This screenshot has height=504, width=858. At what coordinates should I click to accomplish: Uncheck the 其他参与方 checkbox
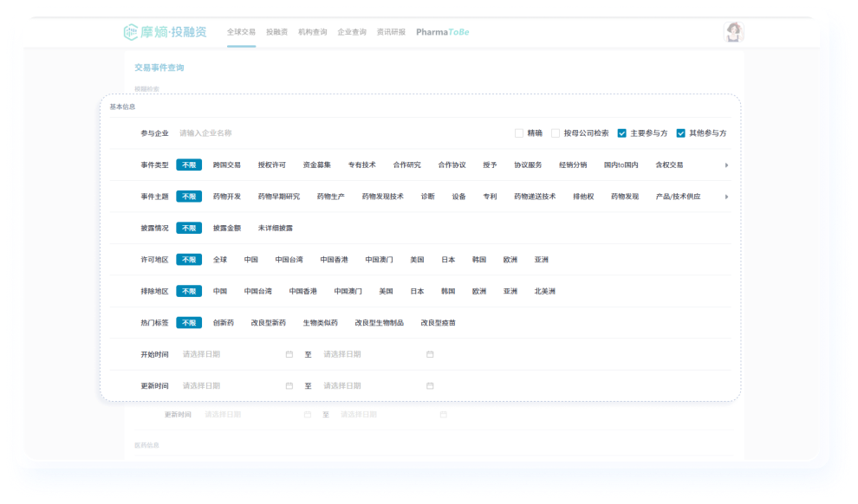click(x=681, y=133)
